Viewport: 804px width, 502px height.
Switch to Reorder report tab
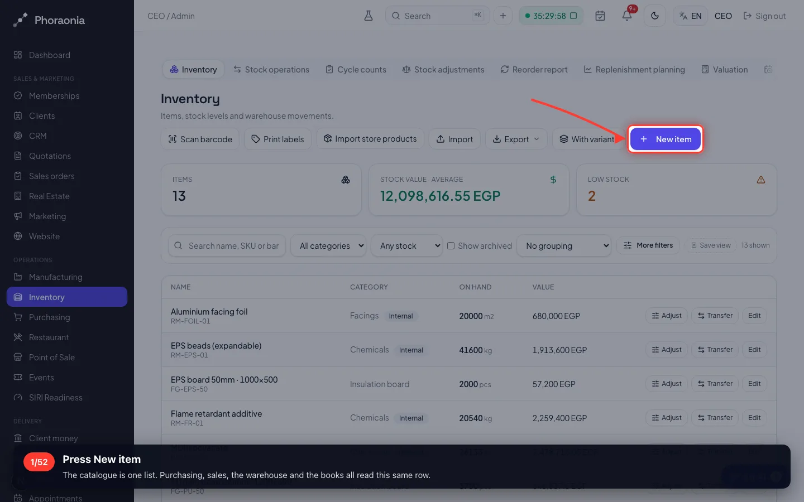click(534, 69)
